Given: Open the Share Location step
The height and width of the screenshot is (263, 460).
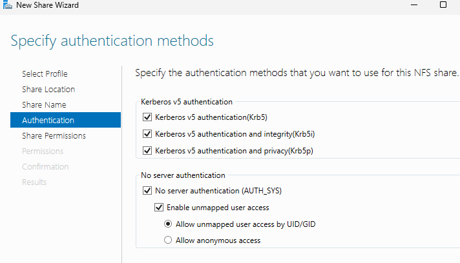Looking at the screenshot, I should 48,89.
